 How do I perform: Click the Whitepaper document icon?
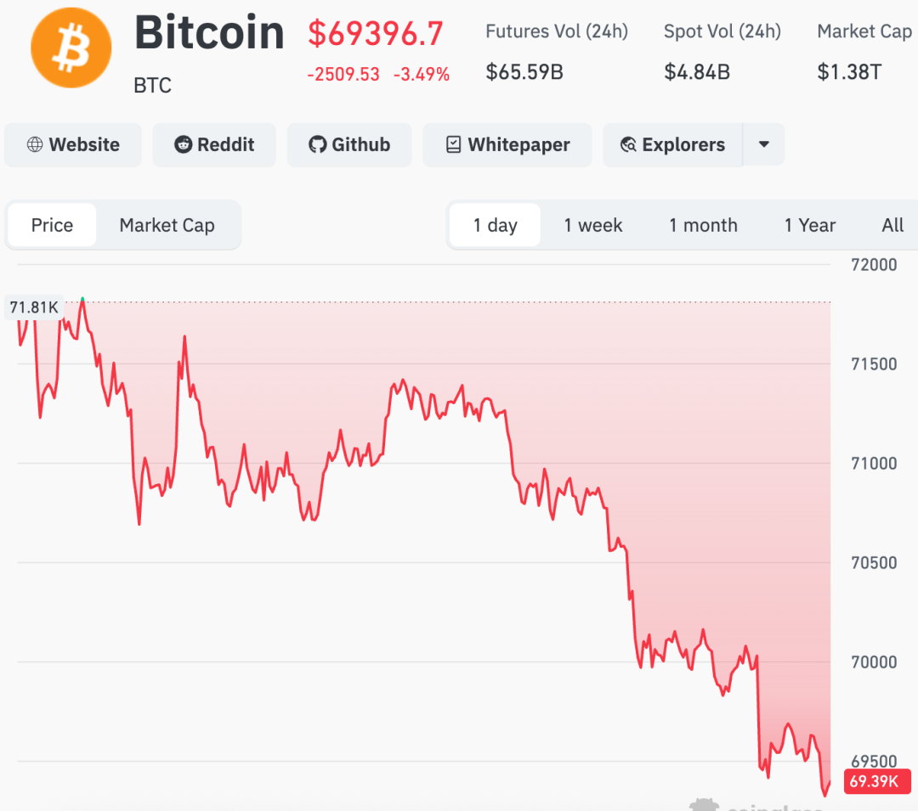point(454,144)
